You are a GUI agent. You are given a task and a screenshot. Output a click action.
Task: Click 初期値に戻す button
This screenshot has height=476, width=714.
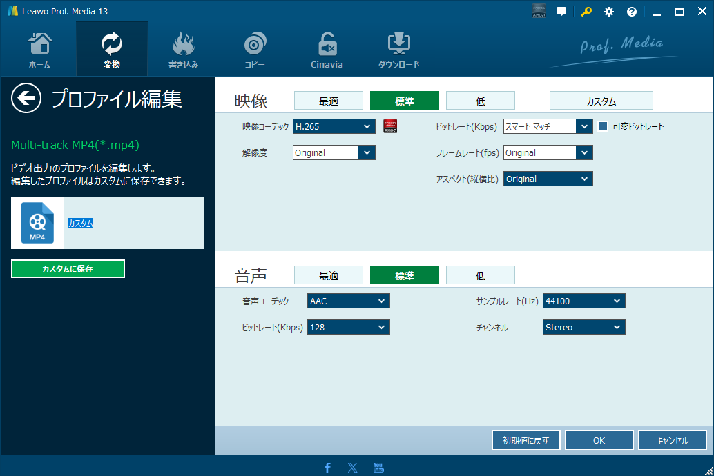pos(526,440)
